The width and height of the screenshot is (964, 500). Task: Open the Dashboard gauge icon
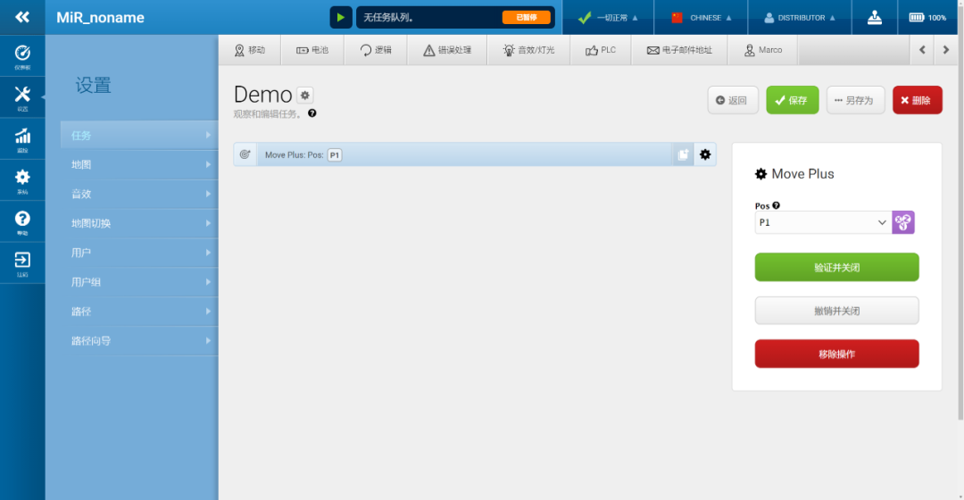[22, 55]
